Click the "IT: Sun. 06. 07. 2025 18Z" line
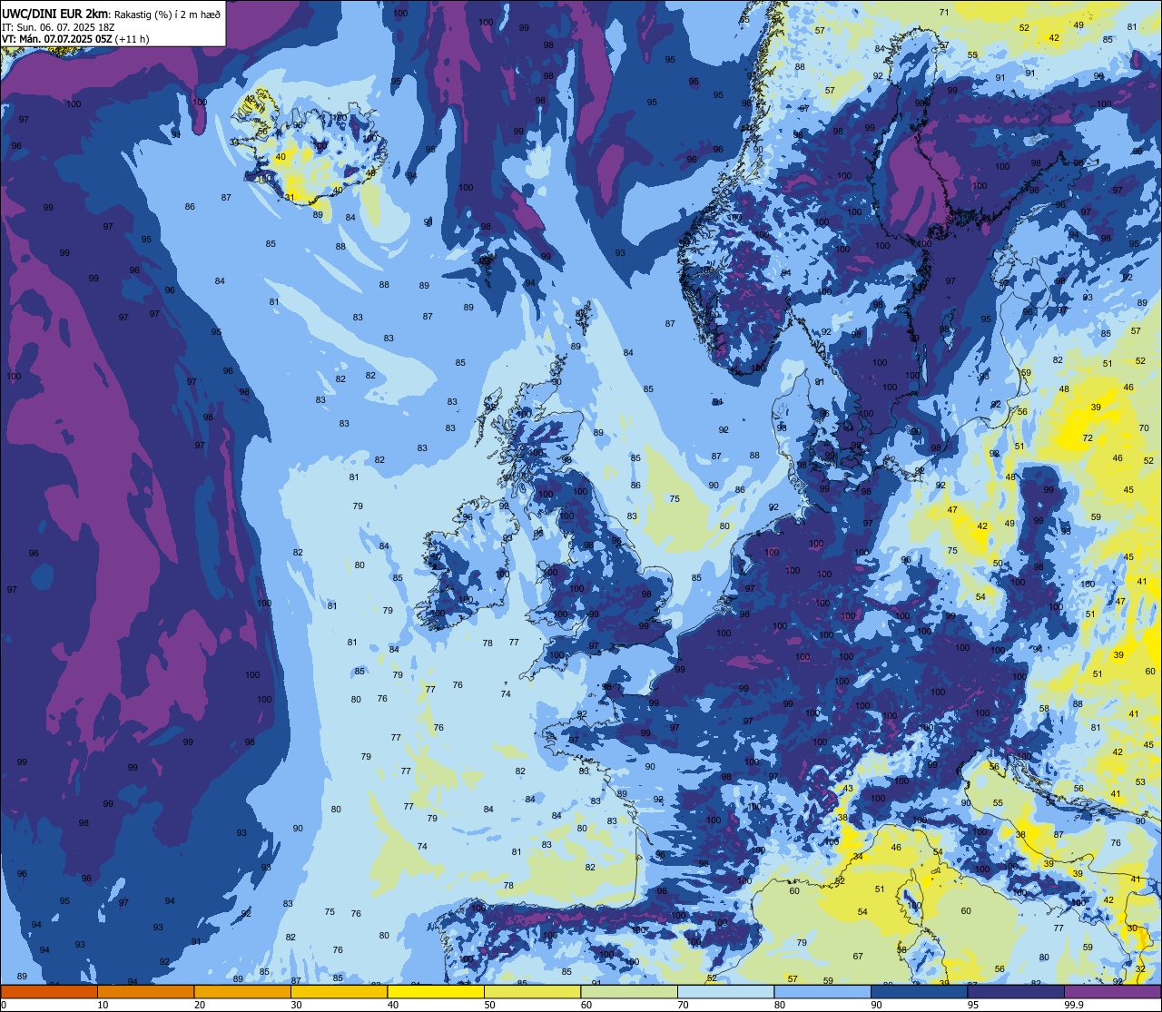The image size is (1162, 1012). tap(58, 27)
